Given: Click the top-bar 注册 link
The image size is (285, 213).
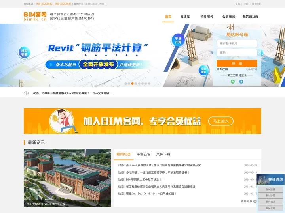Looking at the screenshot, I should point(246,4).
